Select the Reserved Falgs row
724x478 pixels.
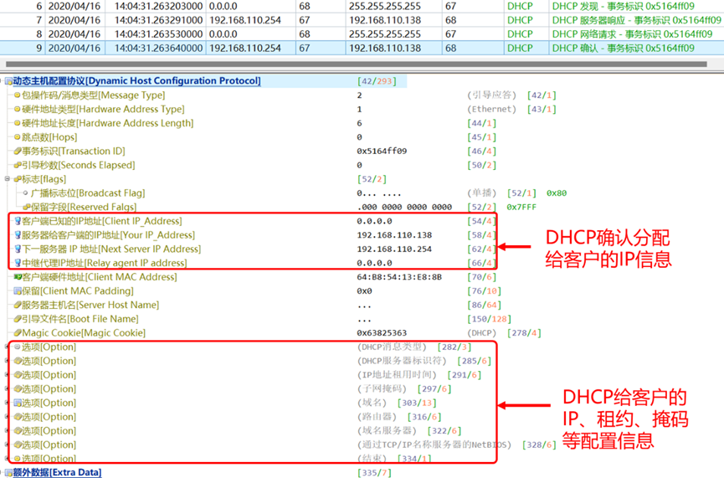pos(280,207)
